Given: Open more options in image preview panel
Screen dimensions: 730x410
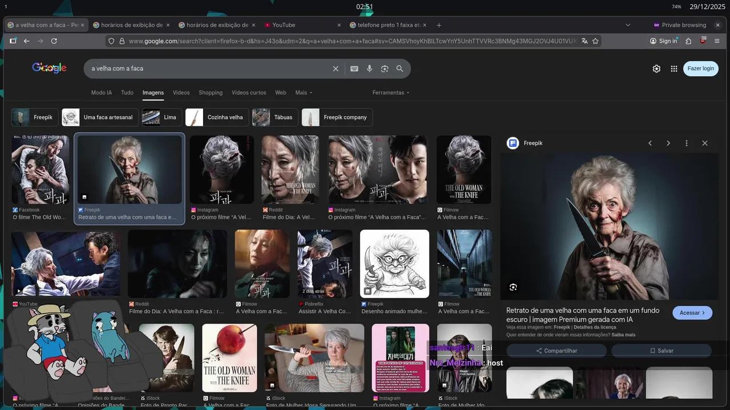Looking at the screenshot, I should coord(687,143).
